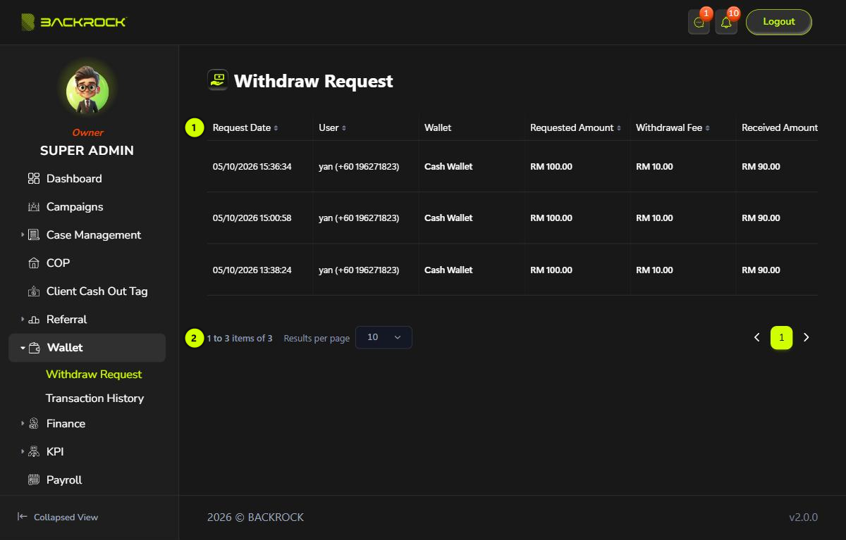
Task: Click the Wallet column header
Action: coord(438,128)
